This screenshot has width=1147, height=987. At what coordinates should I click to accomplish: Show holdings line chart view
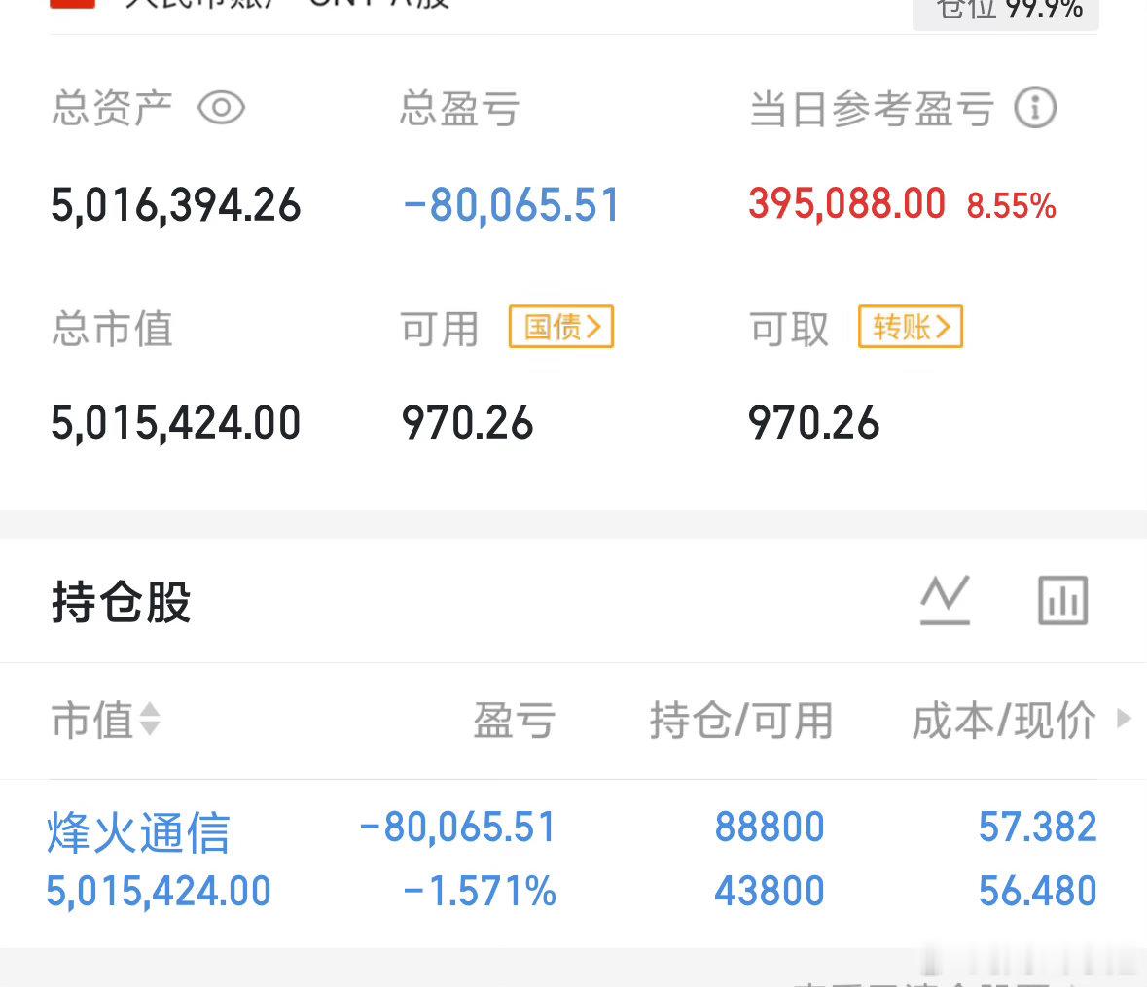point(945,600)
